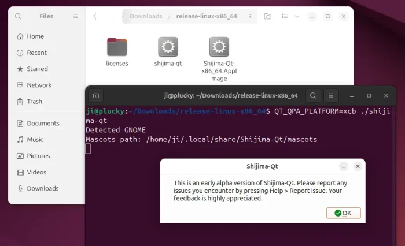
Task: Open the Files sidebar hamburger menu
Action: pyautogui.click(x=75, y=16)
